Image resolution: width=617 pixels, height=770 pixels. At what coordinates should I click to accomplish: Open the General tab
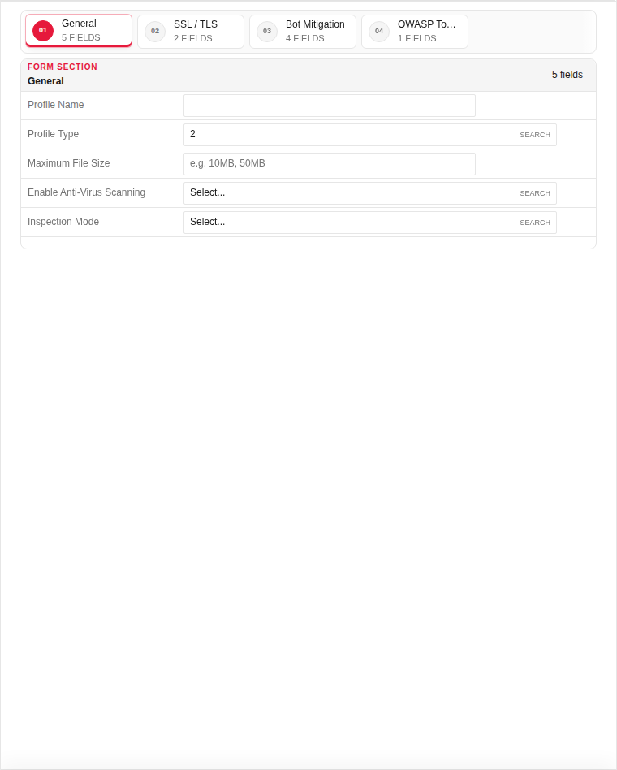tap(79, 30)
